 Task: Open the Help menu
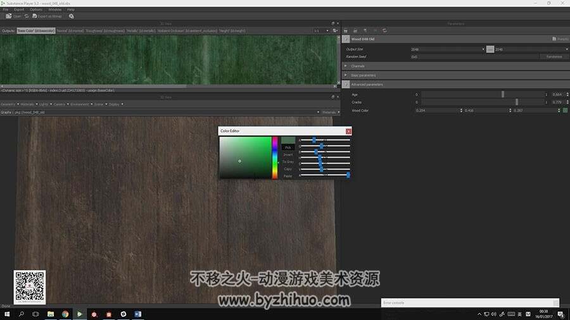click(71, 9)
